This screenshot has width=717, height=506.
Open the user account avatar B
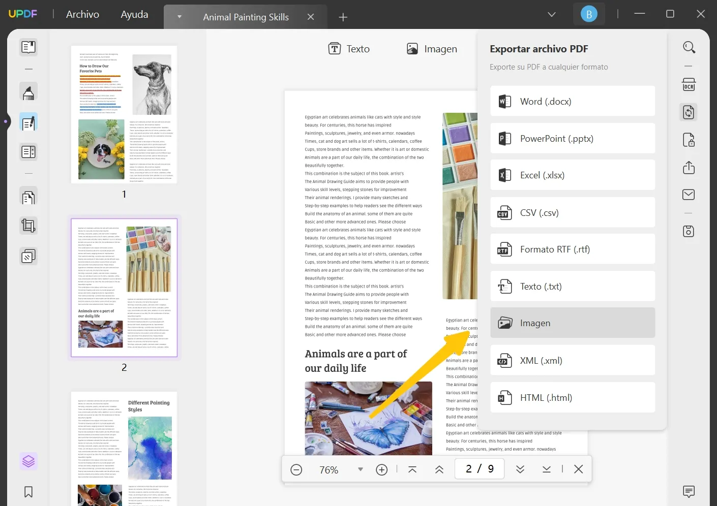[x=589, y=14]
